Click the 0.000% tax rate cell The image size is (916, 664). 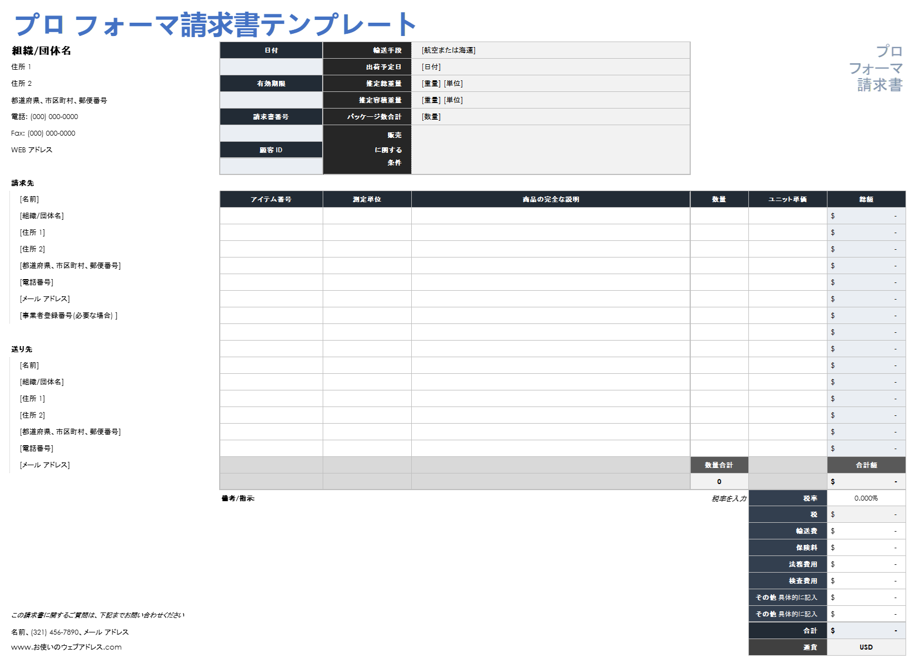(866, 498)
